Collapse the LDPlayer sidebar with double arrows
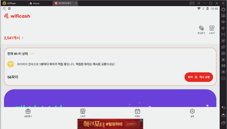Image resolution: width=227 pixels, height=129 pixels. [223, 3]
